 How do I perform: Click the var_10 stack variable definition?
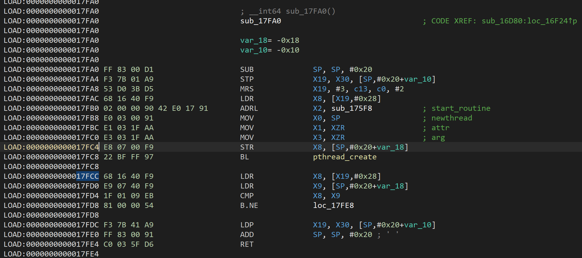point(254,50)
